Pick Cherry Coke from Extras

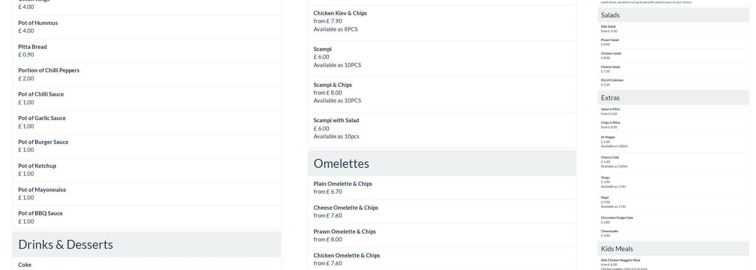610,157
